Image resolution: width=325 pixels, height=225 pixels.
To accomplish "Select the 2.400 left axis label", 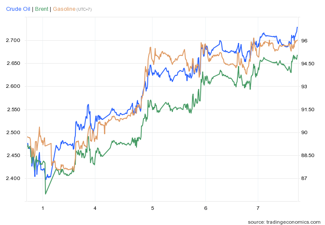I will (x=14, y=178).
